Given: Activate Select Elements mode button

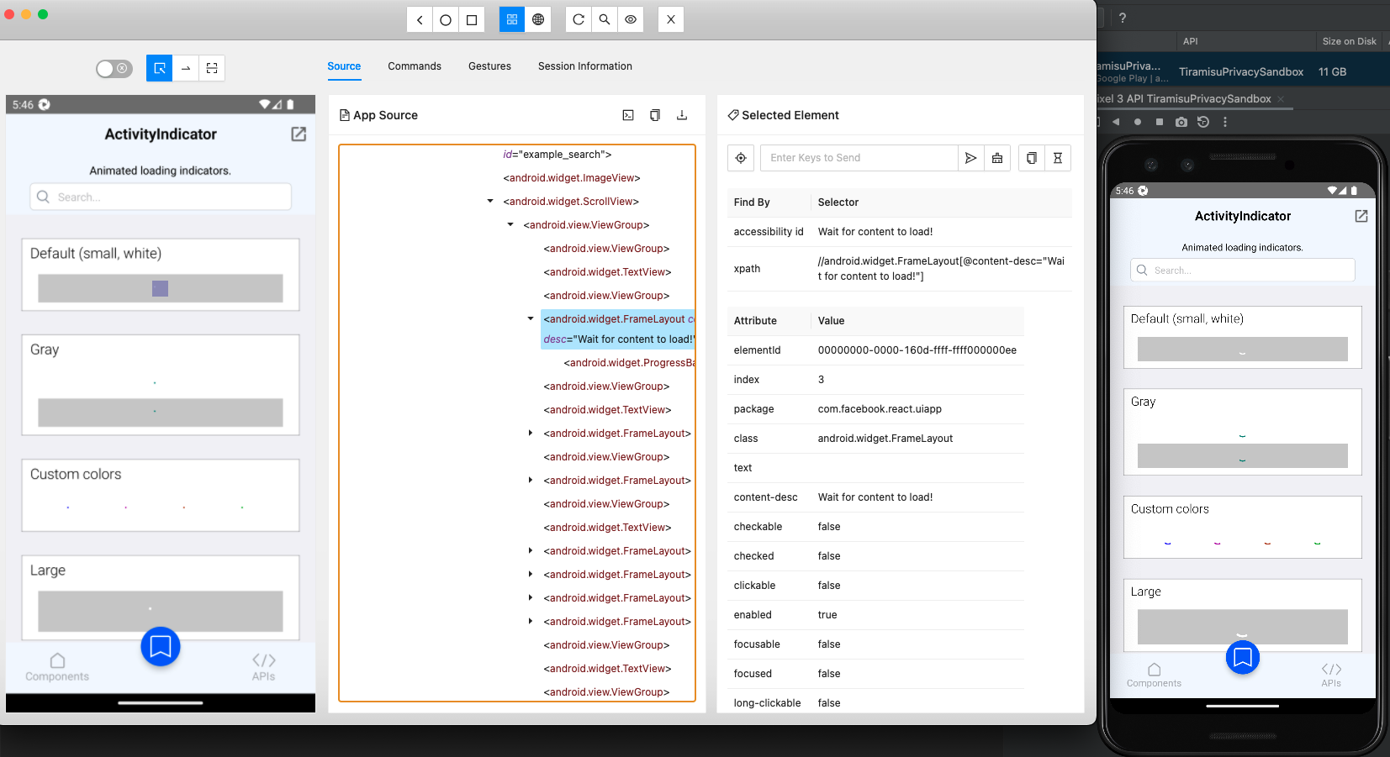Looking at the screenshot, I should pos(160,68).
